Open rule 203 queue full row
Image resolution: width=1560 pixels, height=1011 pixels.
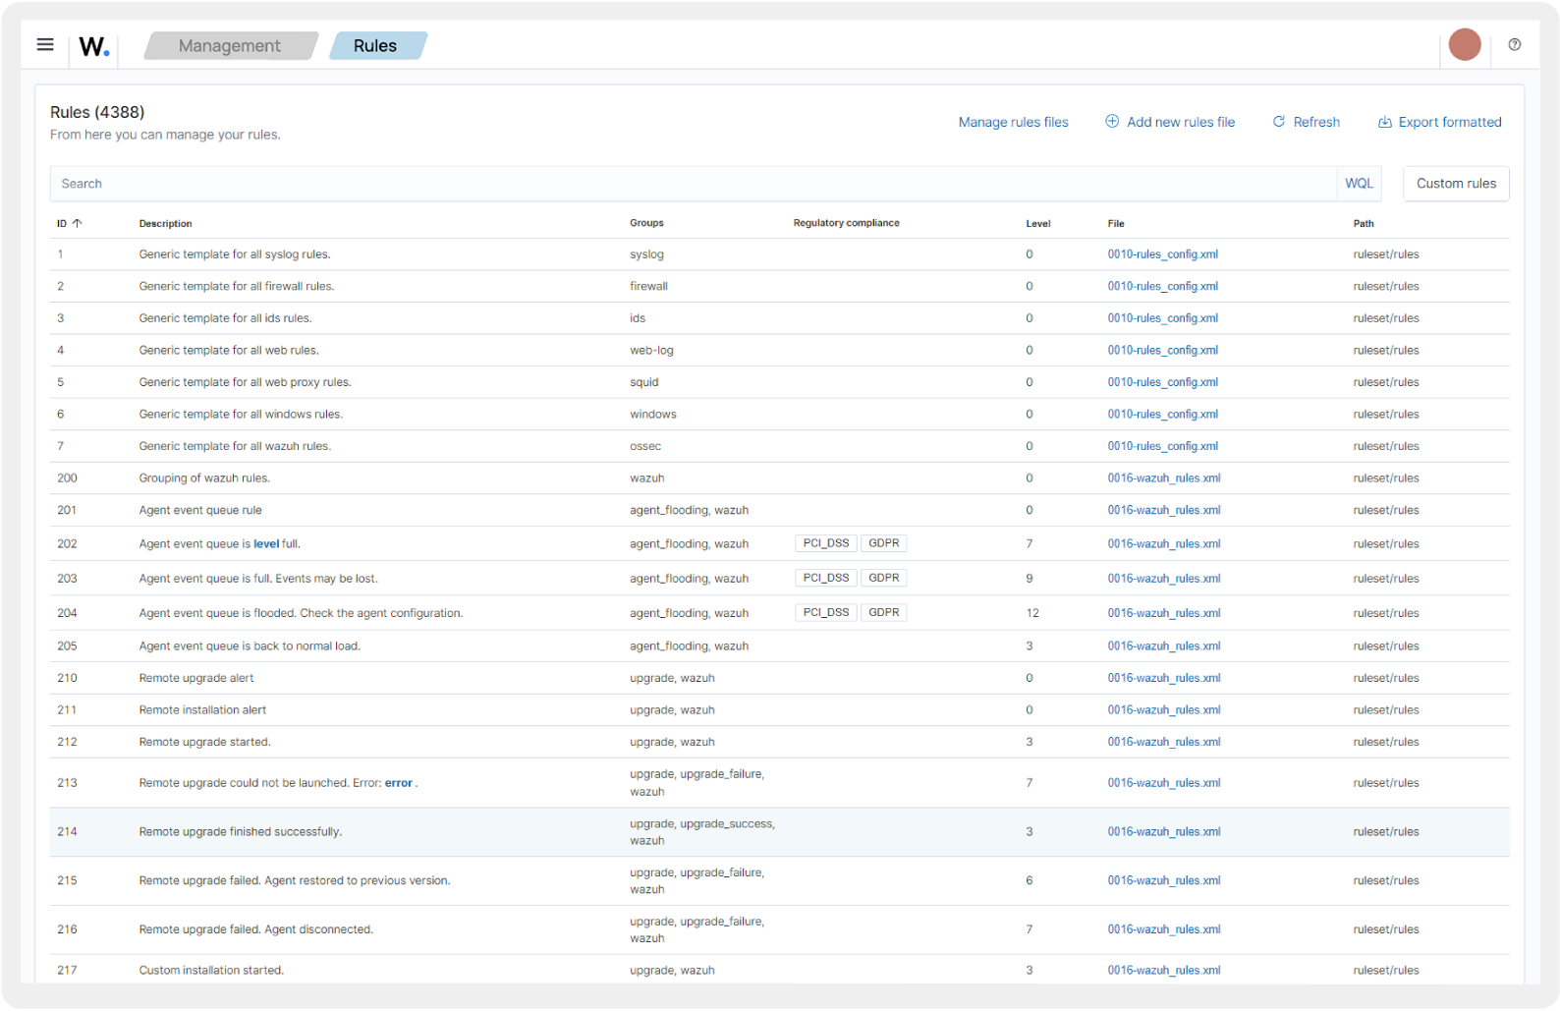tap(258, 579)
